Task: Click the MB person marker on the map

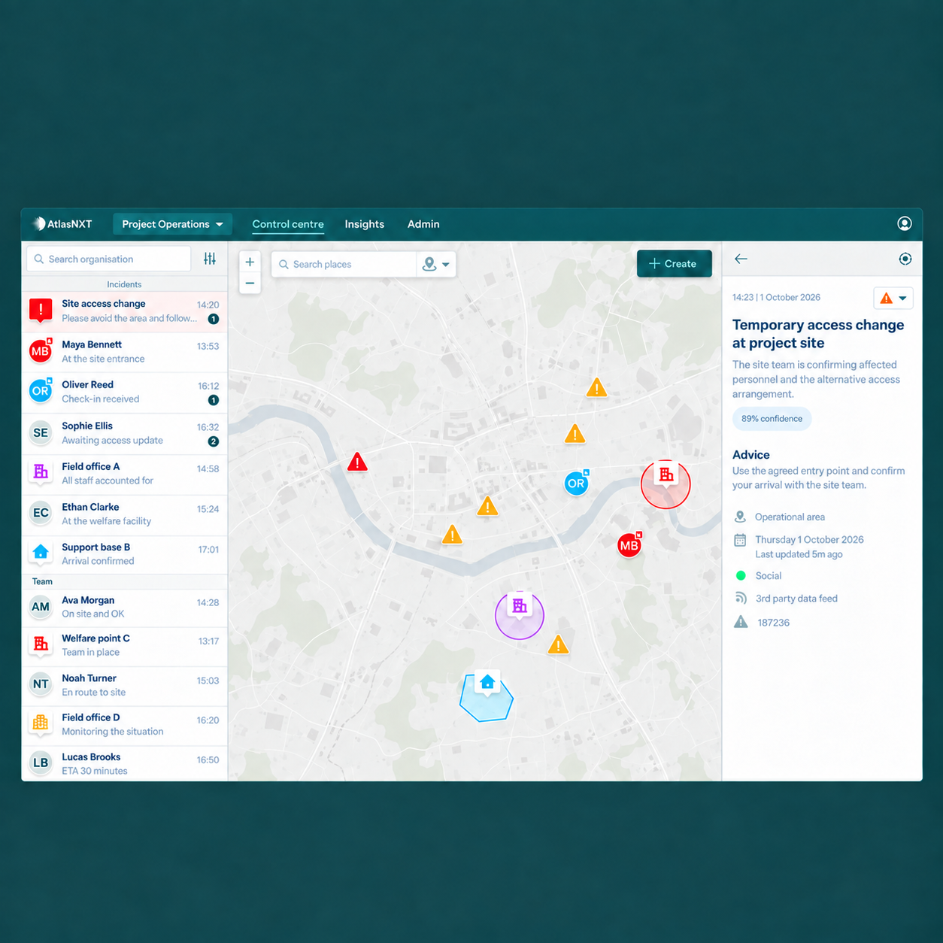Action: pyautogui.click(x=629, y=545)
